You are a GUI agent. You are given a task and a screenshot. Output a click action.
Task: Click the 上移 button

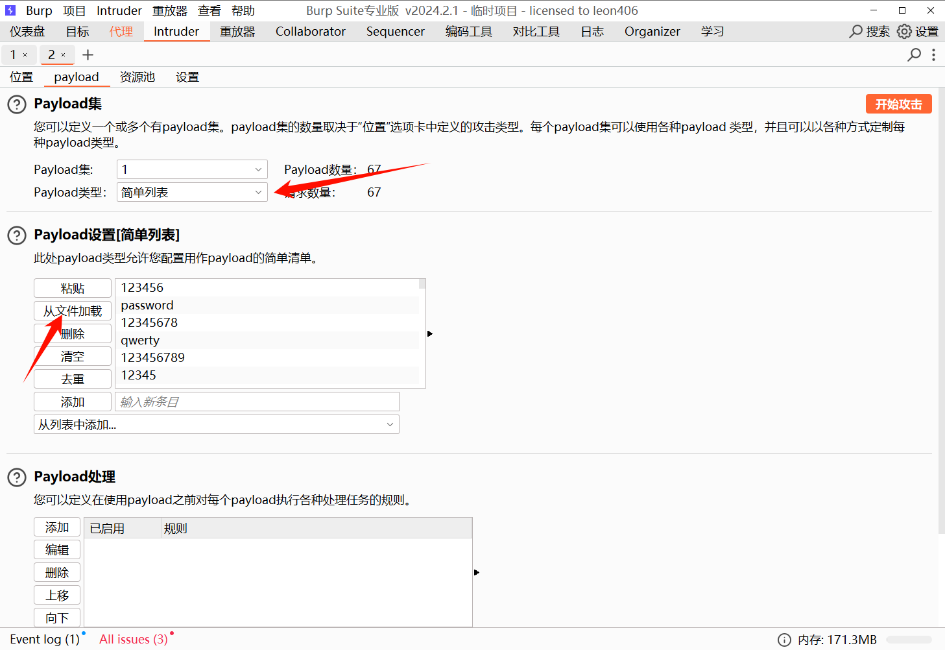tap(57, 595)
